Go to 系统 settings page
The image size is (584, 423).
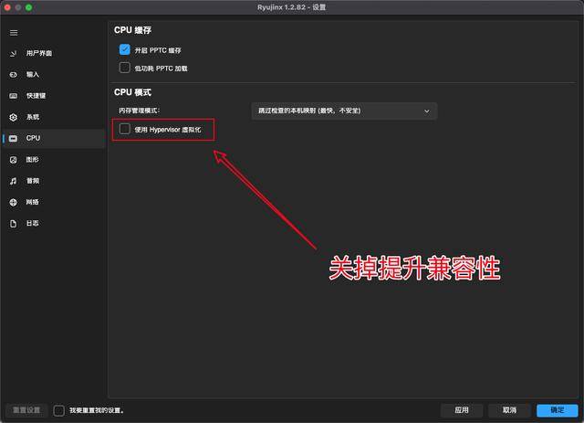55,117
